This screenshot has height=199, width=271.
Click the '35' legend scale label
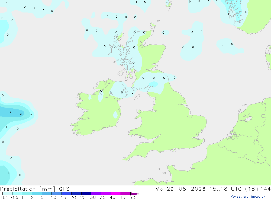click(103, 197)
